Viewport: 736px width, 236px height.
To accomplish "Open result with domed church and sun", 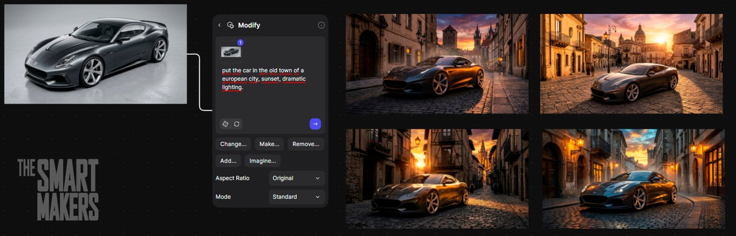I will 631,63.
